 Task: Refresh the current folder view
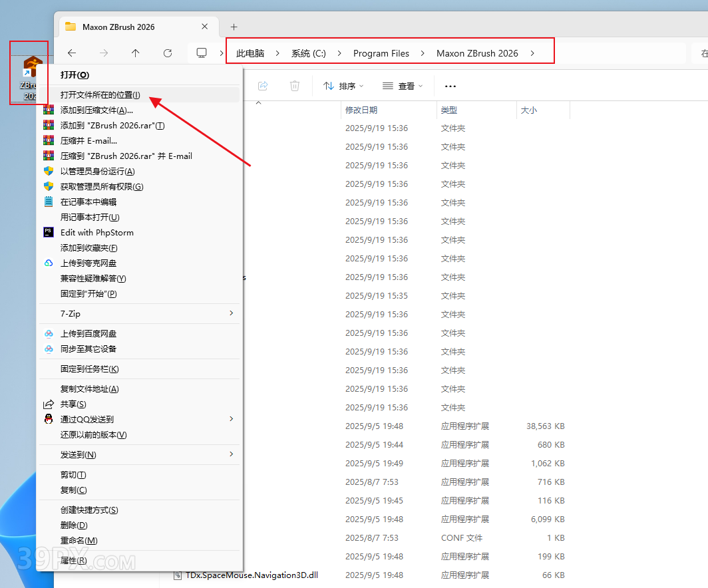[168, 53]
